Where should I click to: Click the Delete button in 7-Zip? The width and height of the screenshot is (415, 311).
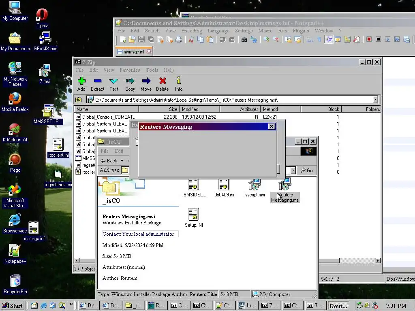pos(162,84)
